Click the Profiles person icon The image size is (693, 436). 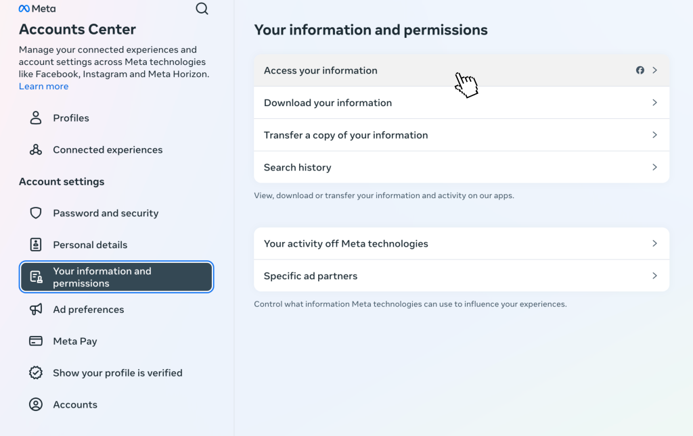(x=36, y=118)
